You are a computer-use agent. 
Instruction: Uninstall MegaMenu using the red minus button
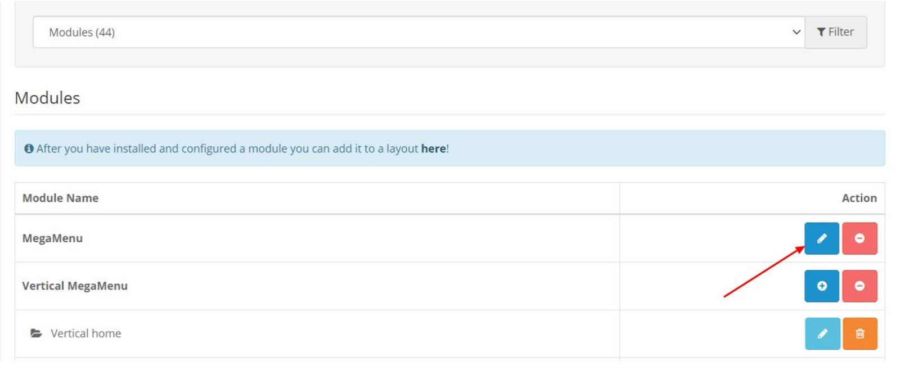click(859, 238)
